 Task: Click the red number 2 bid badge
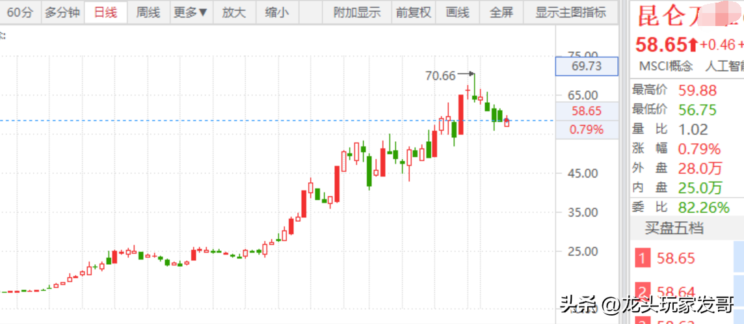coord(643,291)
